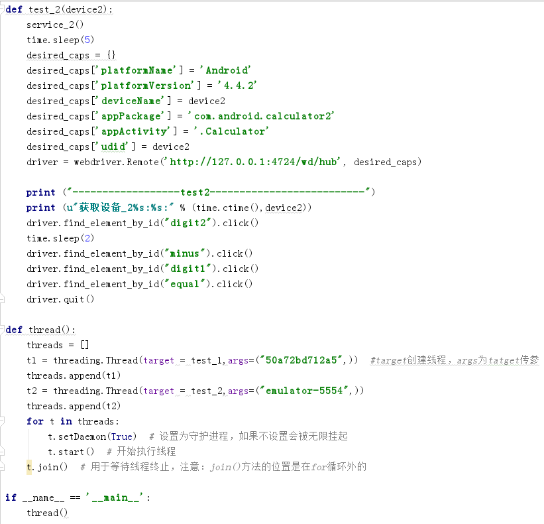
Task: Click the final thread() call
Action: 47,513
